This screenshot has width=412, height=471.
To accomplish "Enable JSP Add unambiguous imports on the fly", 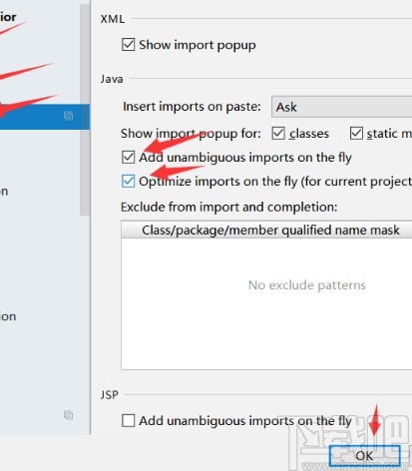I will click(x=129, y=421).
